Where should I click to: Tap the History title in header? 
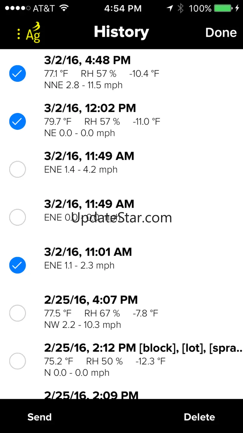[121, 32]
